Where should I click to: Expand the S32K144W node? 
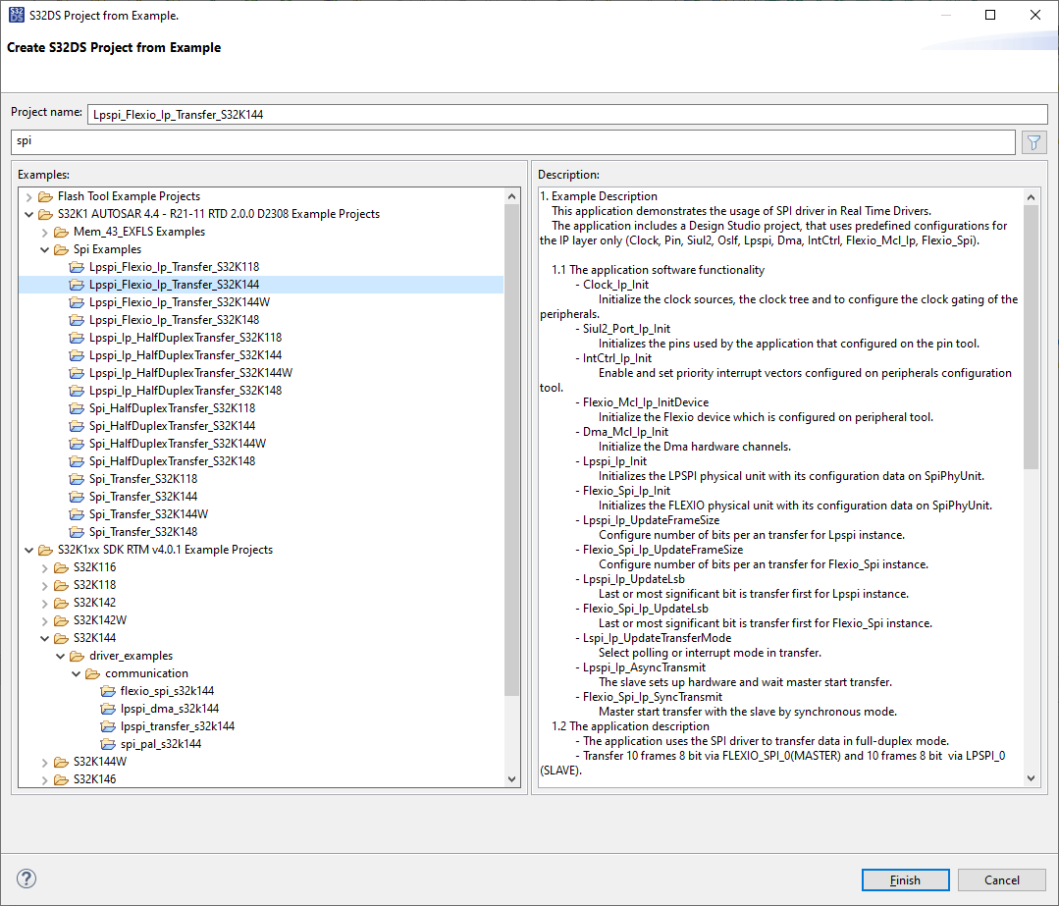(x=43, y=761)
